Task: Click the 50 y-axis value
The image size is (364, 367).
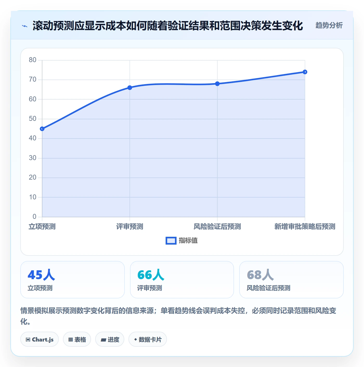Action: pyautogui.click(x=32, y=119)
